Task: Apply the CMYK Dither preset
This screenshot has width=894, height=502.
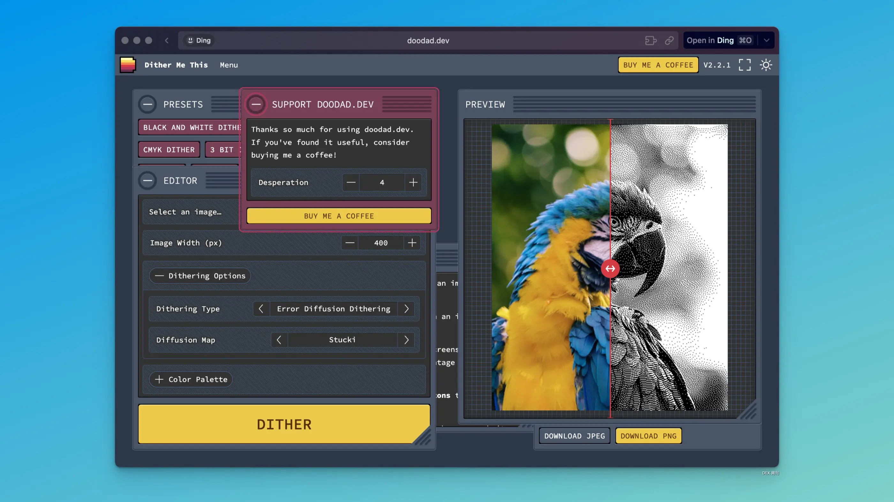Action: tap(169, 150)
